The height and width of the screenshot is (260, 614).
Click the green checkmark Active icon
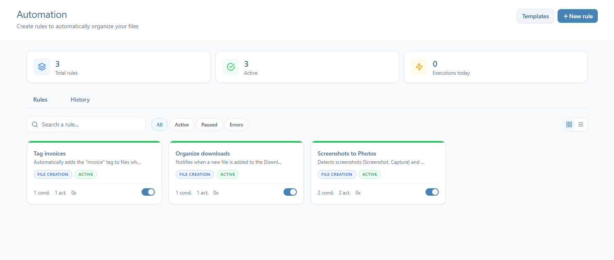coord(230,67)
